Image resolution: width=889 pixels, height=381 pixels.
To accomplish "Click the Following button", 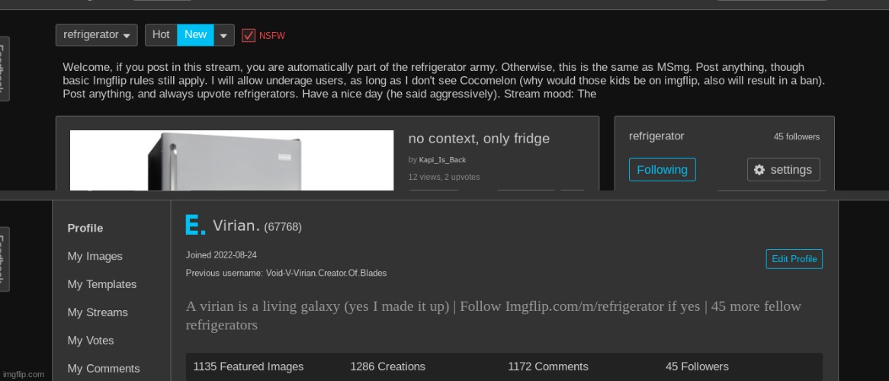I will 662,170.
